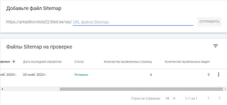Open the sitemap table filter icon
227x105 pixels.
(216, 46)
